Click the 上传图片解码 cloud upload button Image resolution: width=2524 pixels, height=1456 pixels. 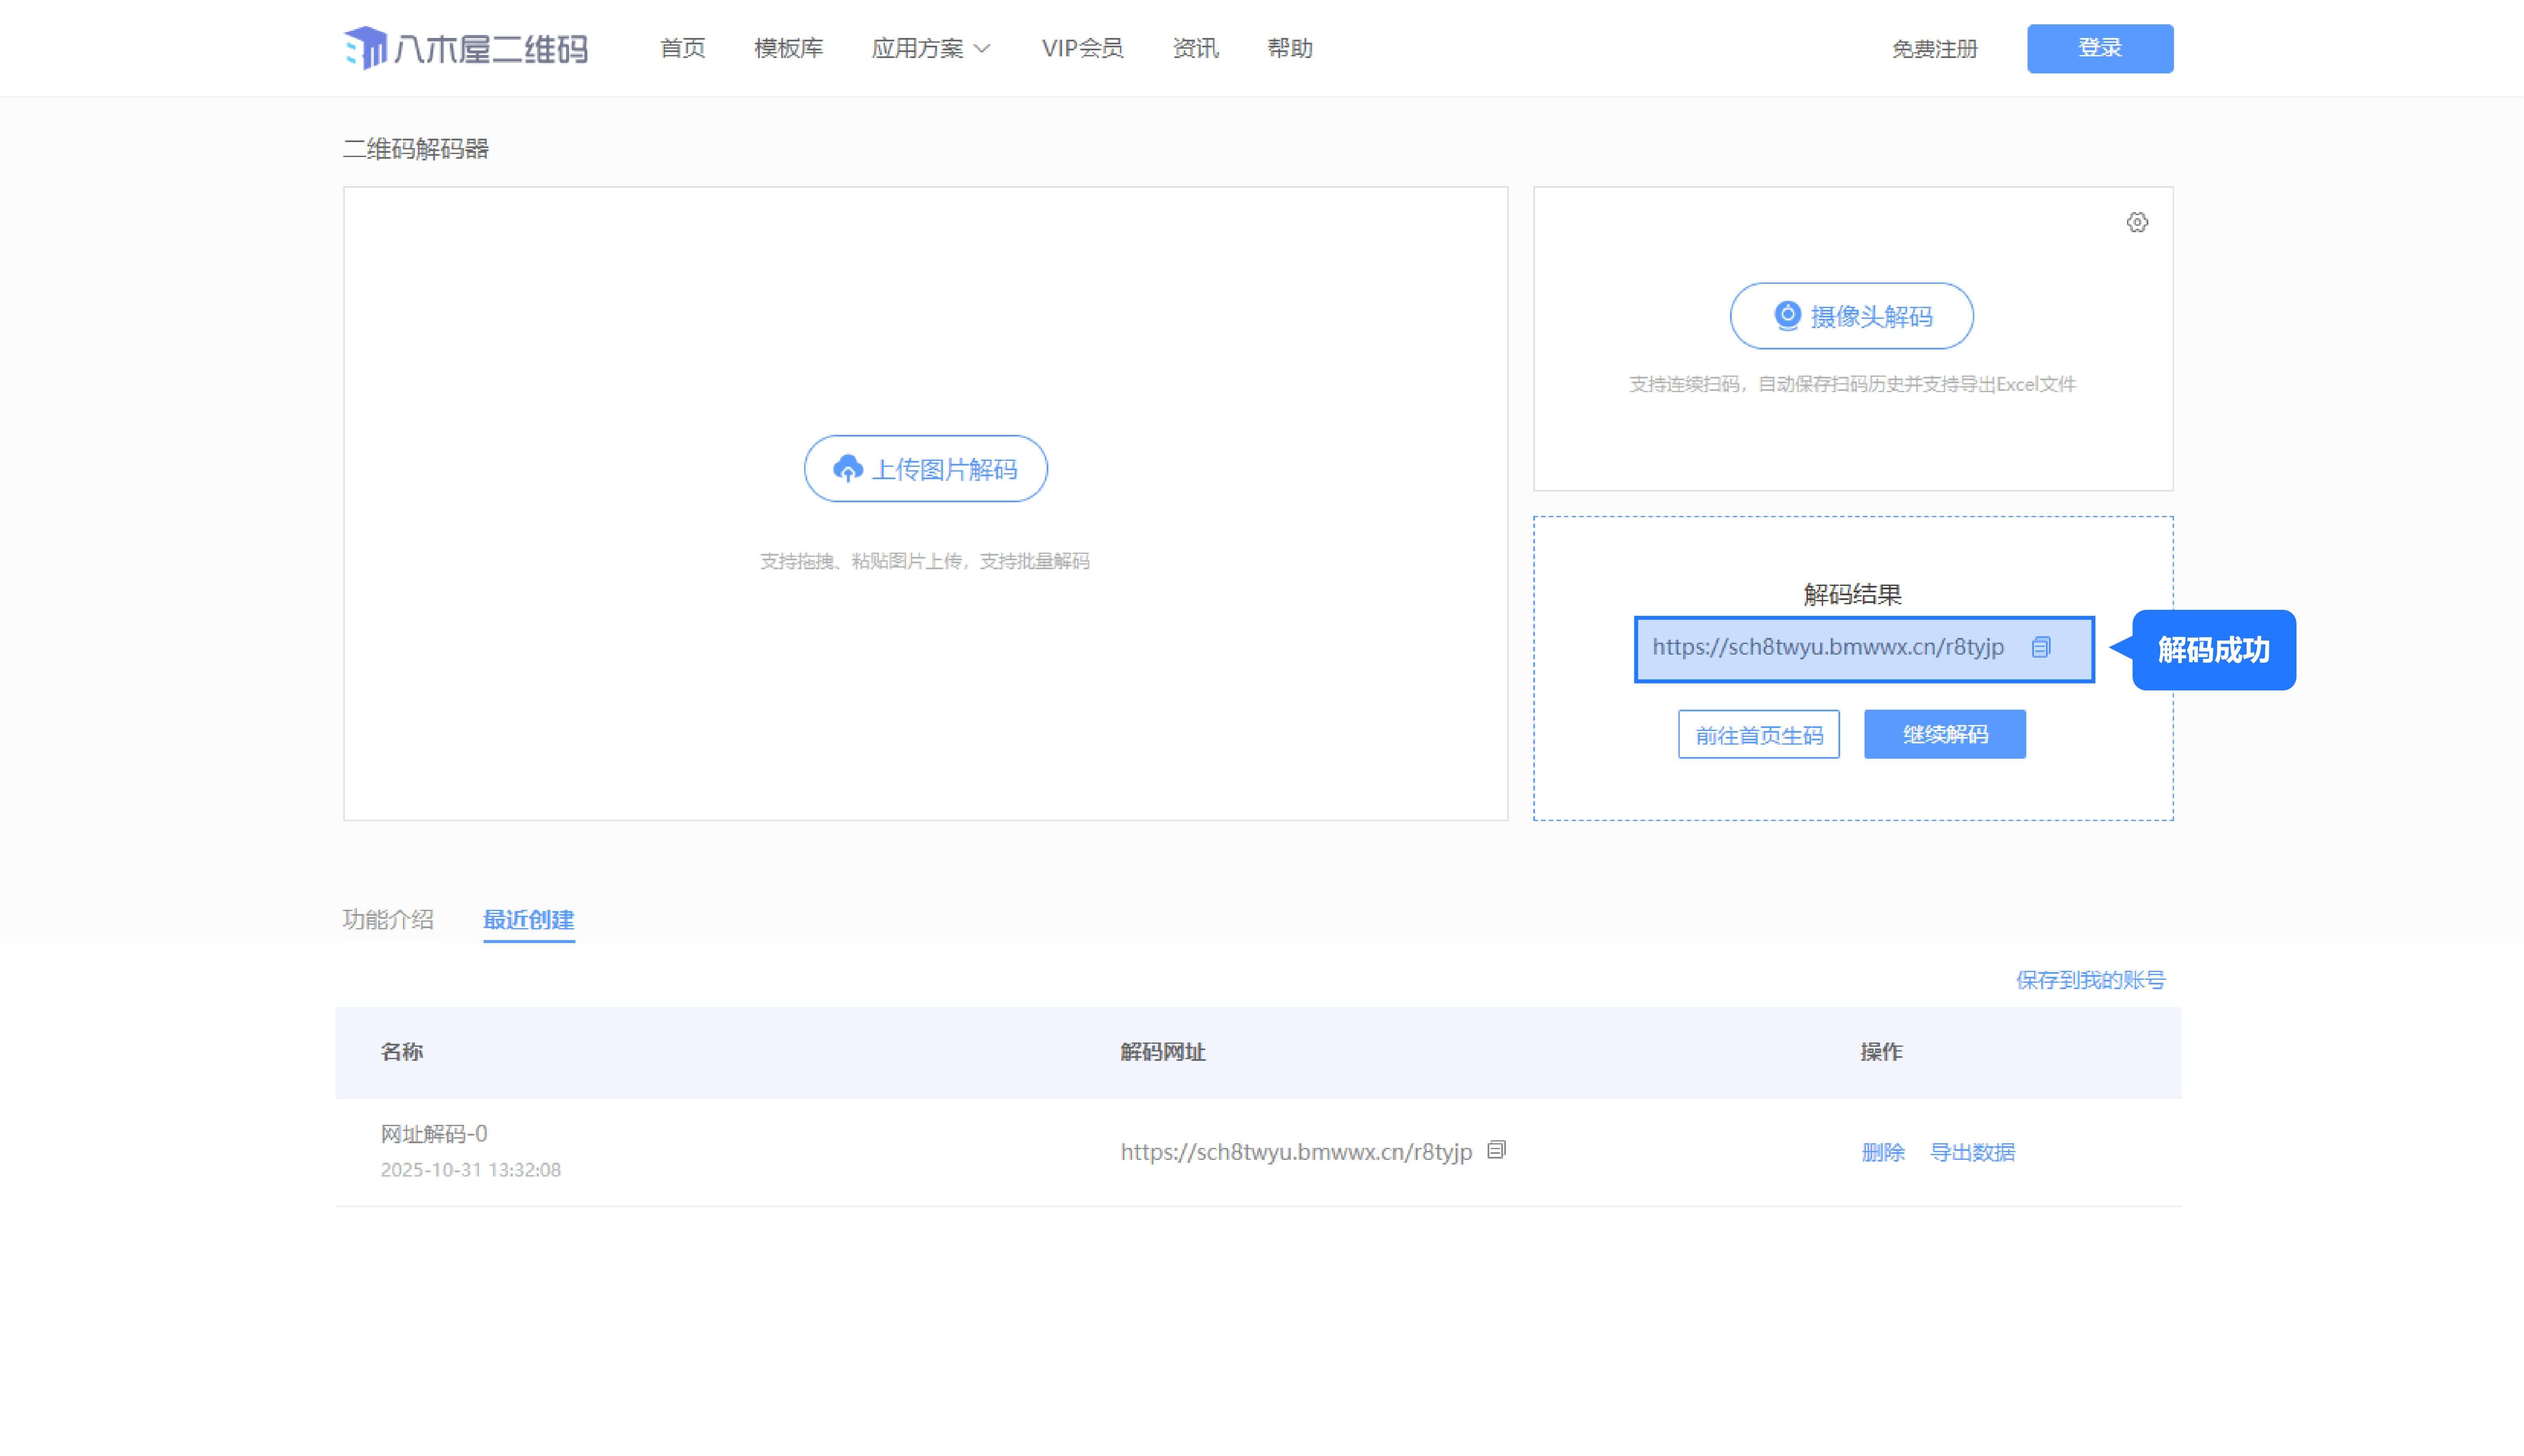pyautogui.click(x=925, y=468)
